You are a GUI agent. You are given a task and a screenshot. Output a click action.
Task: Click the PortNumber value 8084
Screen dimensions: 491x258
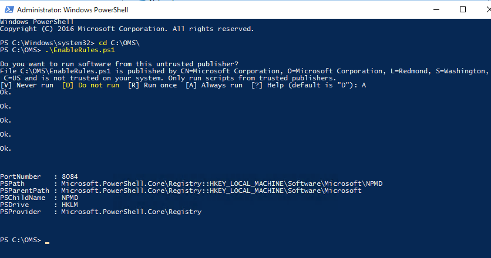pos(70,176)
